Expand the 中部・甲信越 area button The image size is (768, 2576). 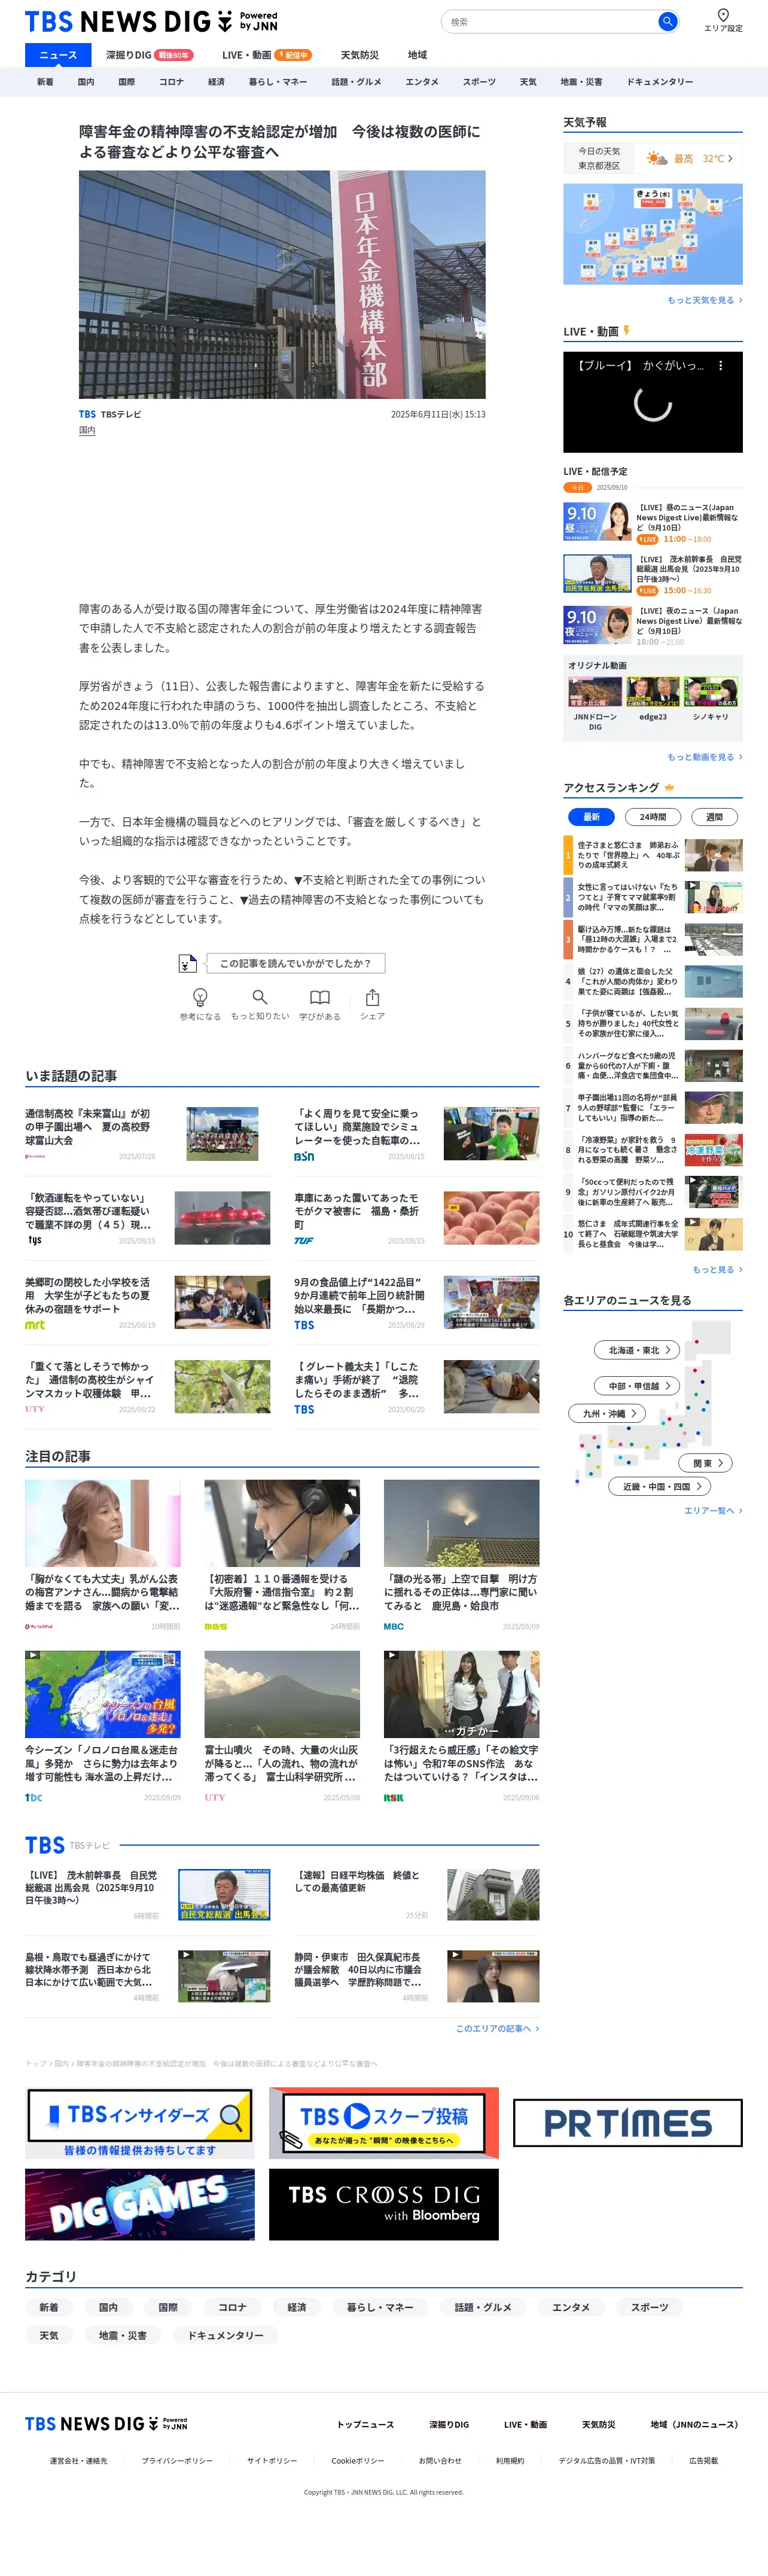(x=638, y=1385)
